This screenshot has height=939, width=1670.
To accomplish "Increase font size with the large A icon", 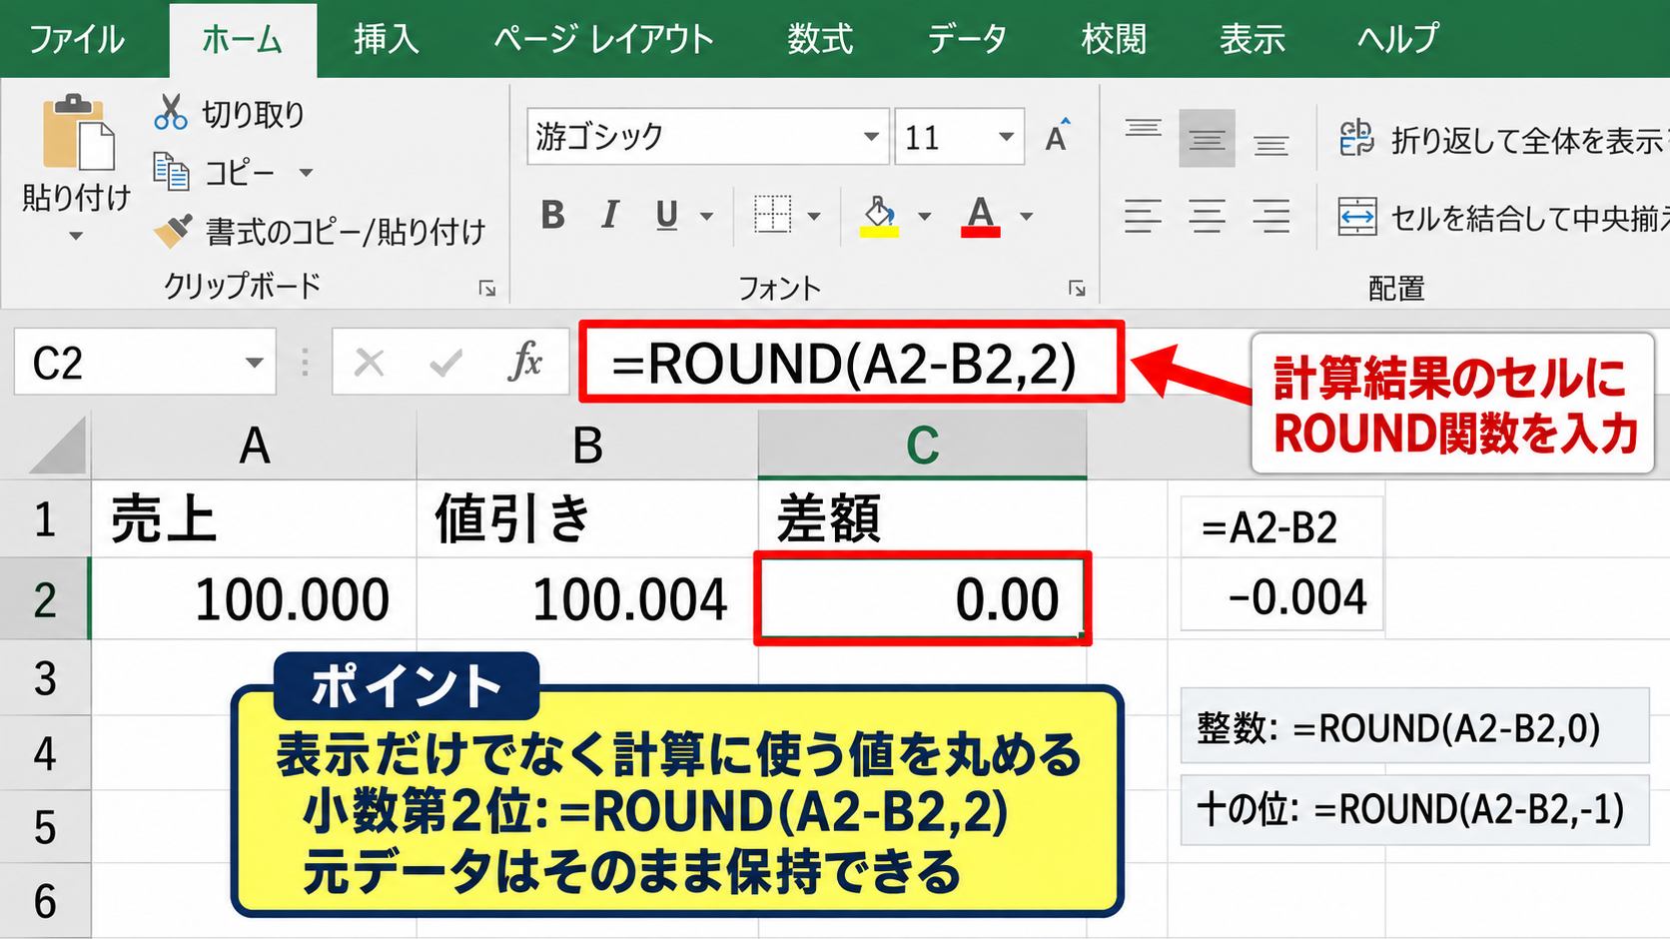I will [1058, 136].
